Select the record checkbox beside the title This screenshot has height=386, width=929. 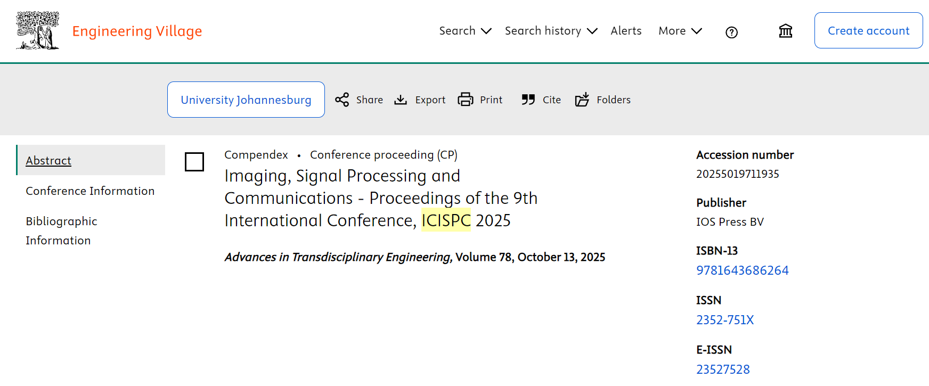[194, 162]
